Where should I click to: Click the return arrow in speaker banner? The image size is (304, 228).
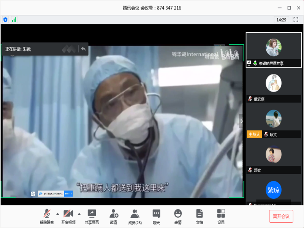point(83,49)
